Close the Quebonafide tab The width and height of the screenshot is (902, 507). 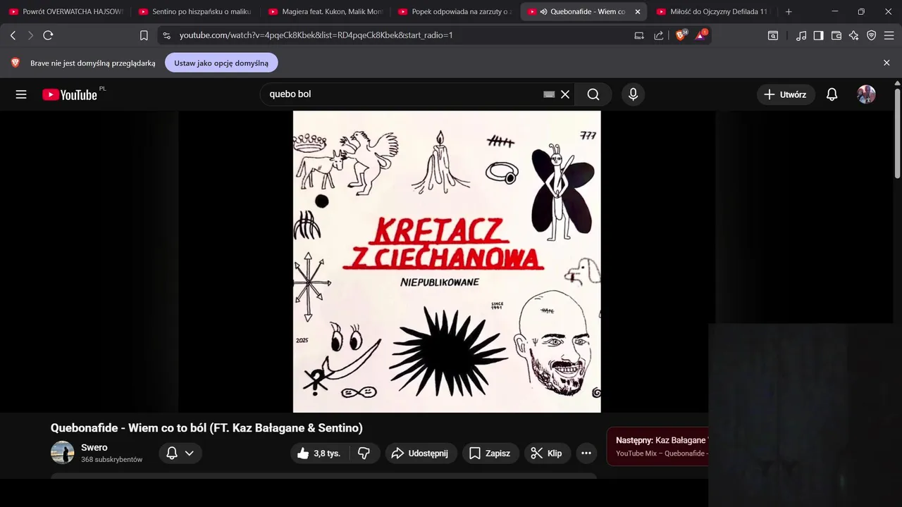pos(638,12)
